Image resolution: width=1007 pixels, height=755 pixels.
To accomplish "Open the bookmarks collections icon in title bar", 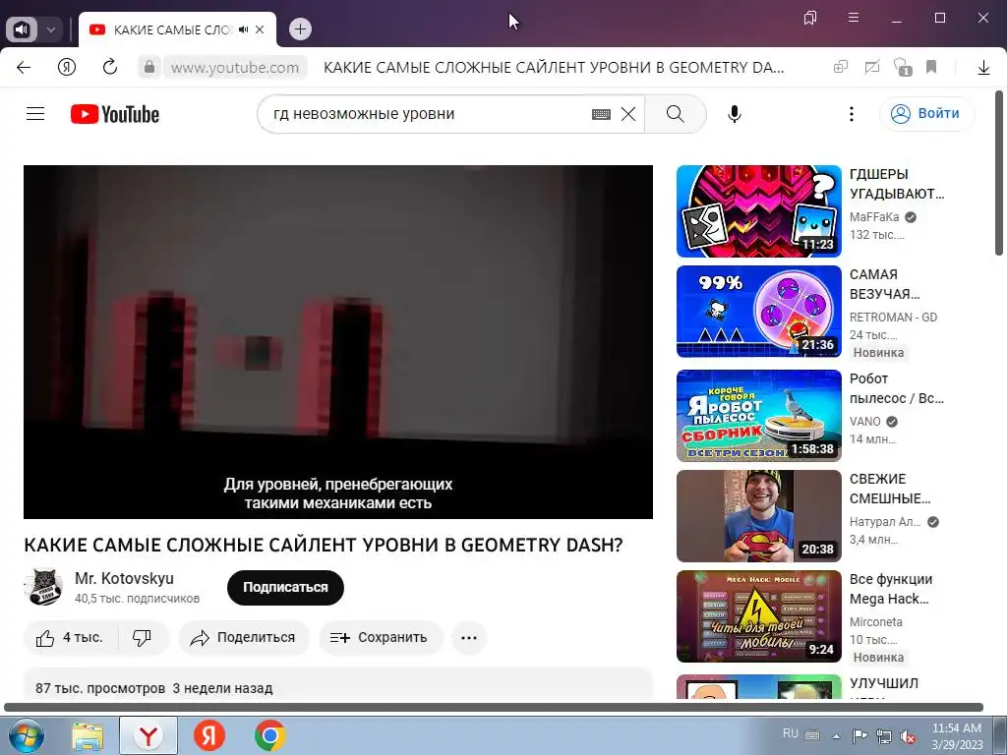I will click(x=810, y=18).
